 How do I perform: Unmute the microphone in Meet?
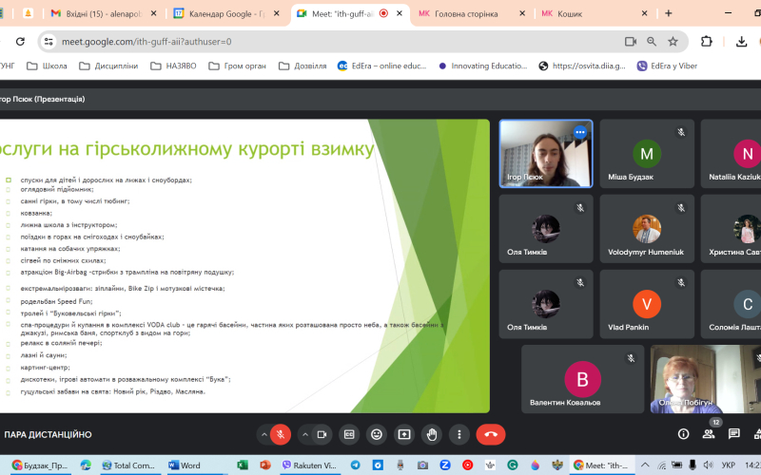(280, 435)
